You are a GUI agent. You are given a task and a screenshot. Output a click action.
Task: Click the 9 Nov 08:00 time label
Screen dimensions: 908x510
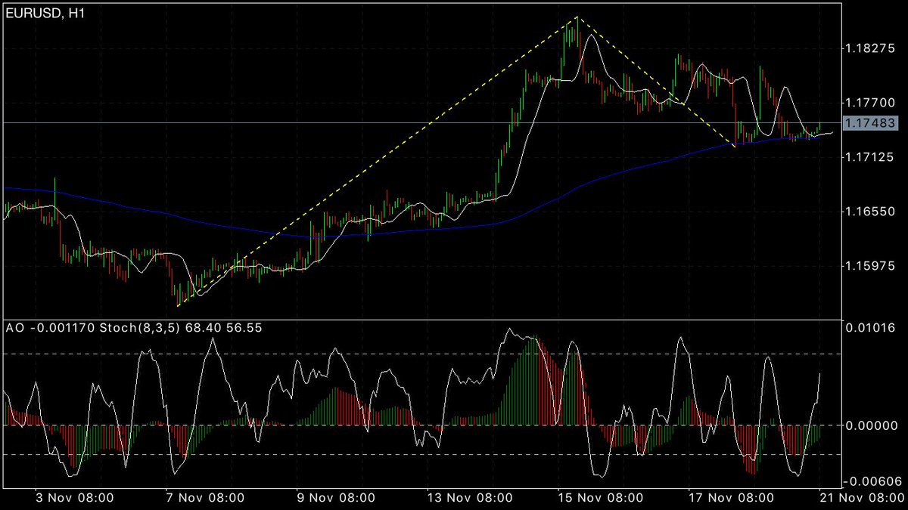pyautogui.click(x=337, y=498)
